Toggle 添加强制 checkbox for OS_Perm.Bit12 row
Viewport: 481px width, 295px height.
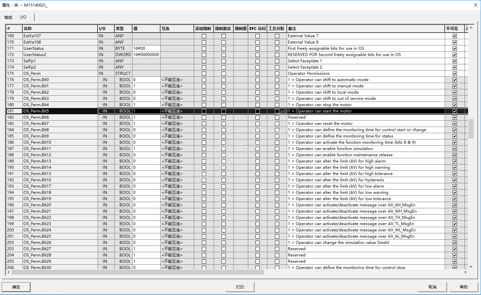pos(204,155)
